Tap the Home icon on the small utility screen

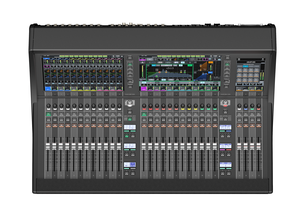pos(263,59)
